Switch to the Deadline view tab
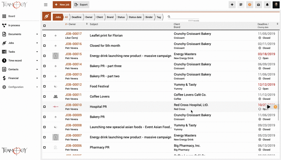 click(x=77, y=17)
